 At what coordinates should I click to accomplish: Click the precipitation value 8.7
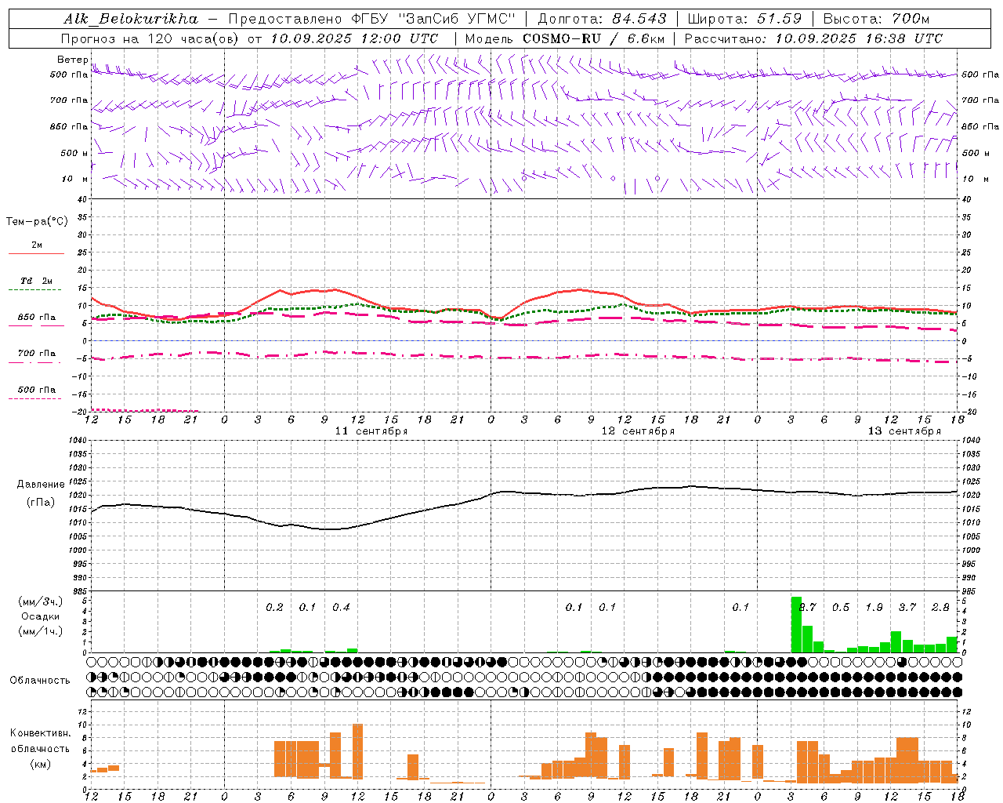808,608
